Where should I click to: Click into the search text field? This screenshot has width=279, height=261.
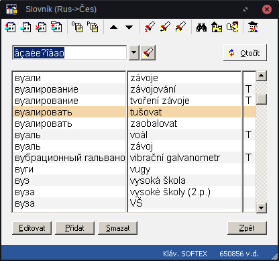tap(69, 53)
